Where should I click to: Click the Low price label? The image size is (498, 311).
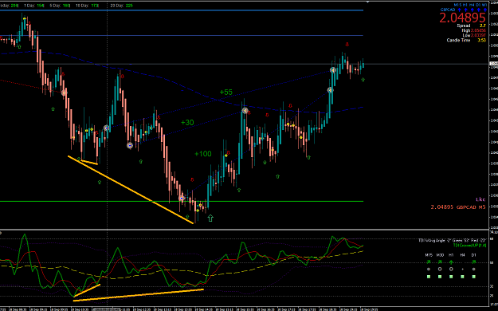pos(467,35)
